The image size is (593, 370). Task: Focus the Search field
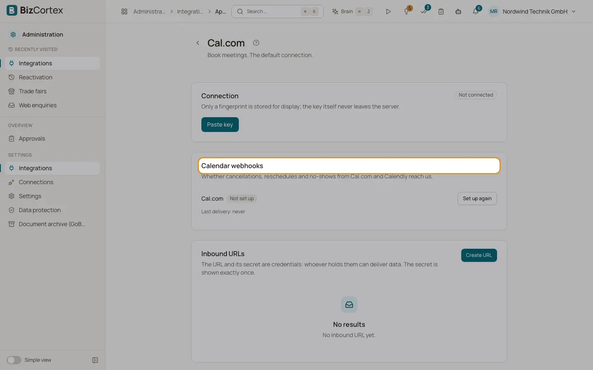click(x=278, y=12)
